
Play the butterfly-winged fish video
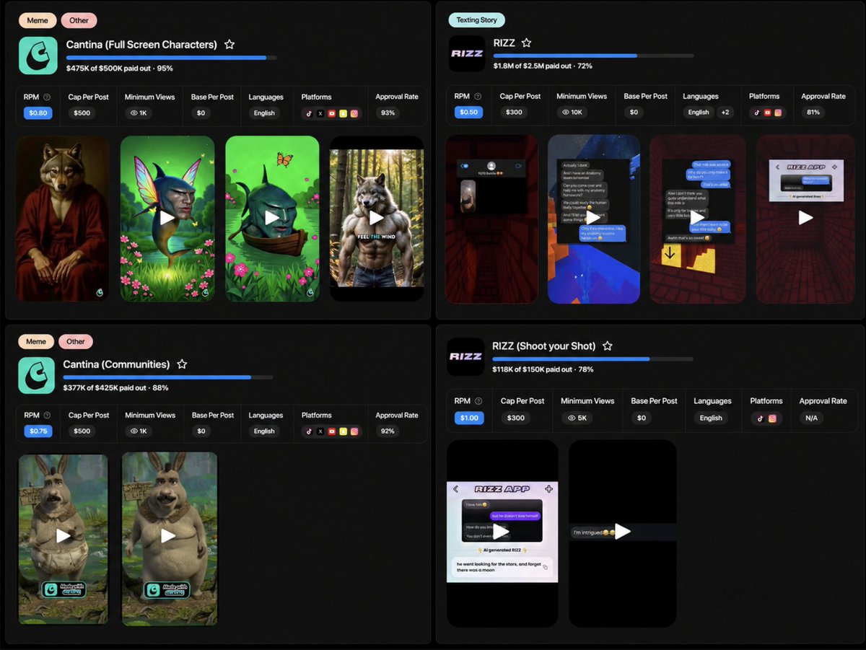pyautogui.click(x=167, y=218)
